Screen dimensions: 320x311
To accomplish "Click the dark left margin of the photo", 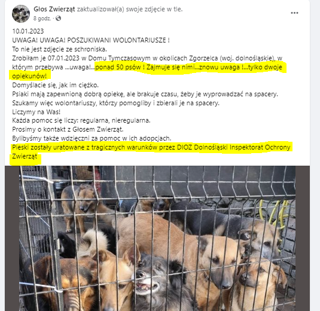I will 12,239.
